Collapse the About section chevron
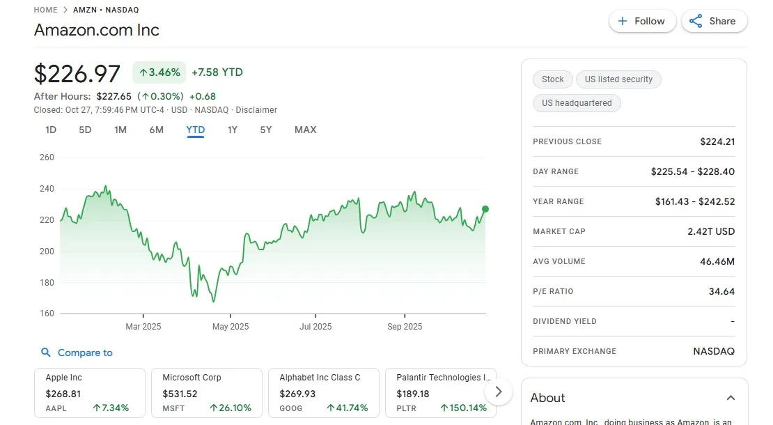Viewport: 773px width, 425px height. (x=730, y=398)
